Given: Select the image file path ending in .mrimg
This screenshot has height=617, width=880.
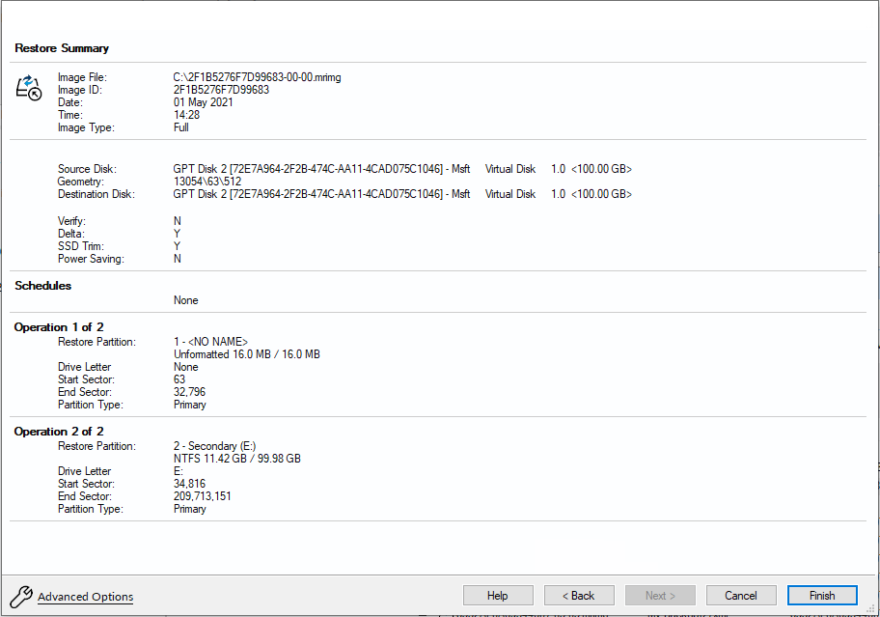Looking at the screenshot, I should coord(257,77).
